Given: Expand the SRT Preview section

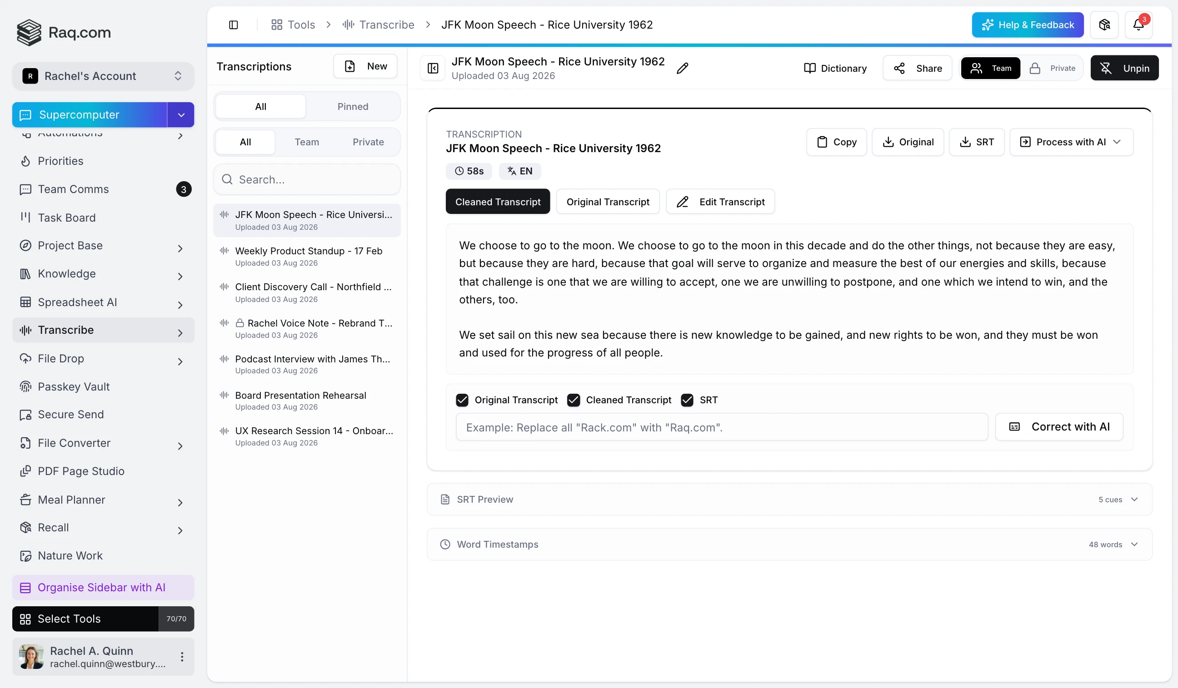Looking at the screenshot, I should pos(789,499).
